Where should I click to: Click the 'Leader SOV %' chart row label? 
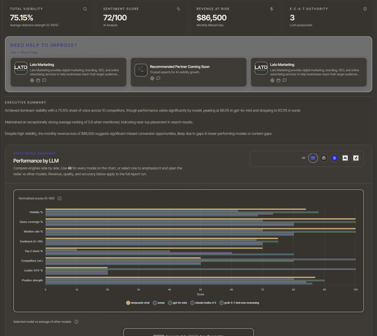point(34,270)
